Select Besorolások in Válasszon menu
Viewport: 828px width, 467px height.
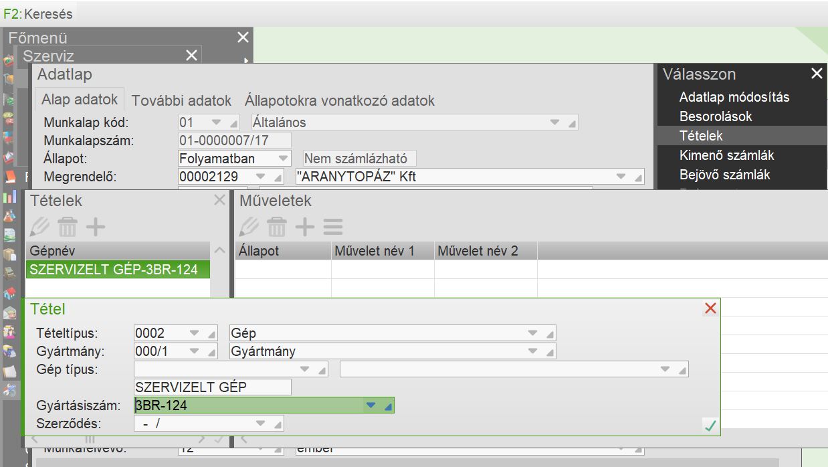point(716,116)
